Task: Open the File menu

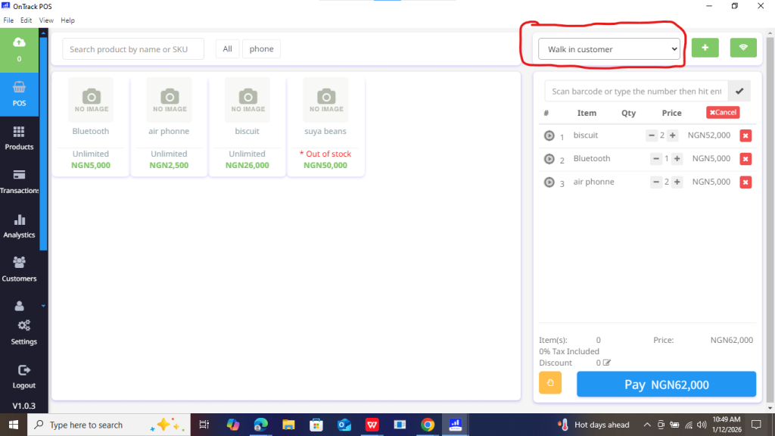Action: pos(8,20)
